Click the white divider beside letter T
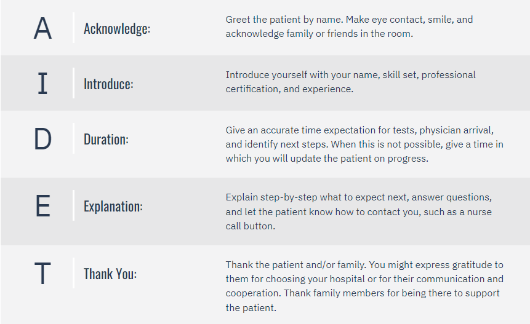The image size is (530, 324). point(73,273)
